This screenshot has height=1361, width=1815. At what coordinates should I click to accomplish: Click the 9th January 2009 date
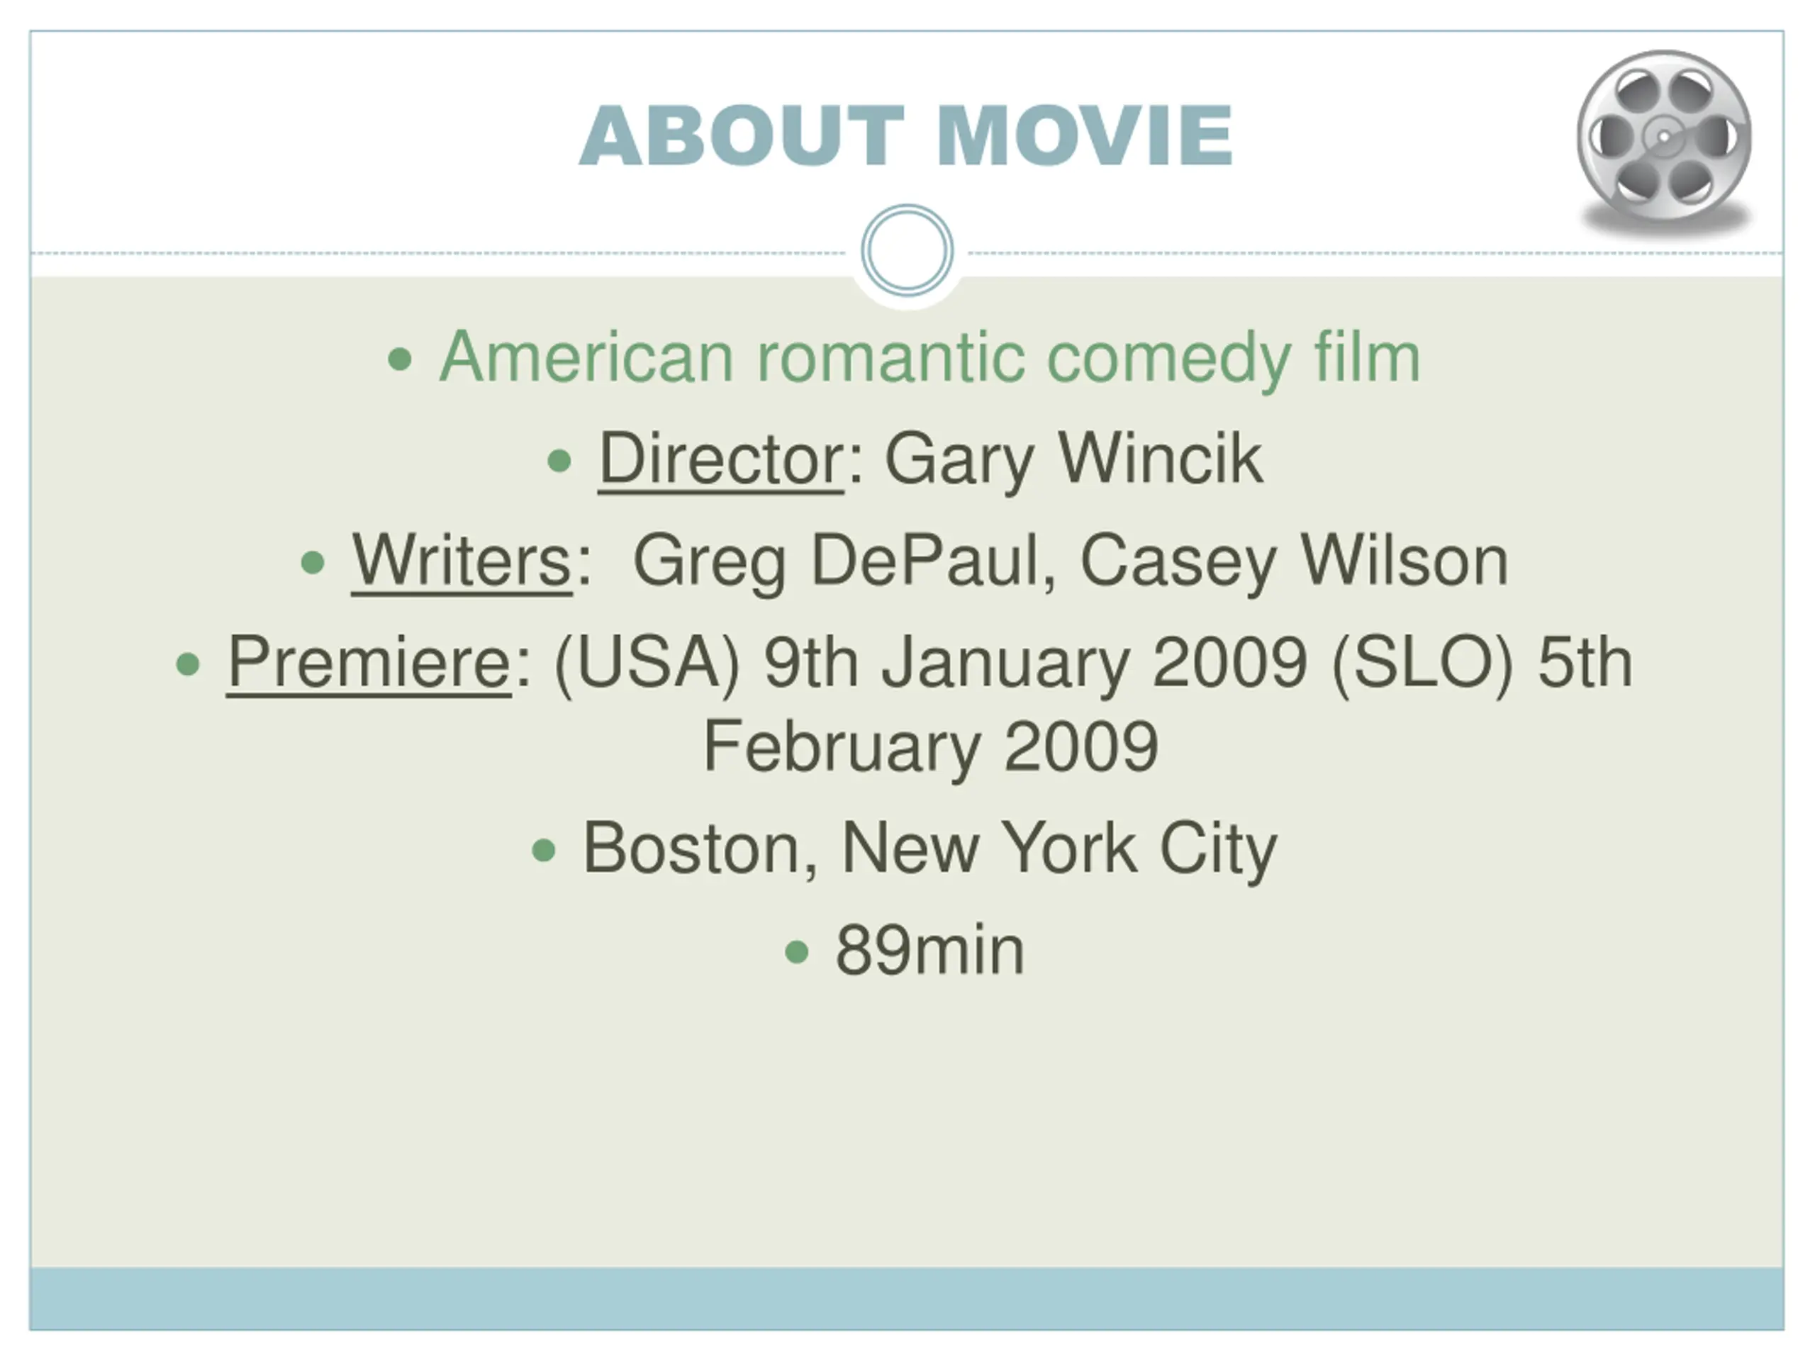click(x=1036, y=664)
